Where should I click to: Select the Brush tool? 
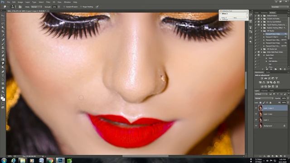(3, 43)
